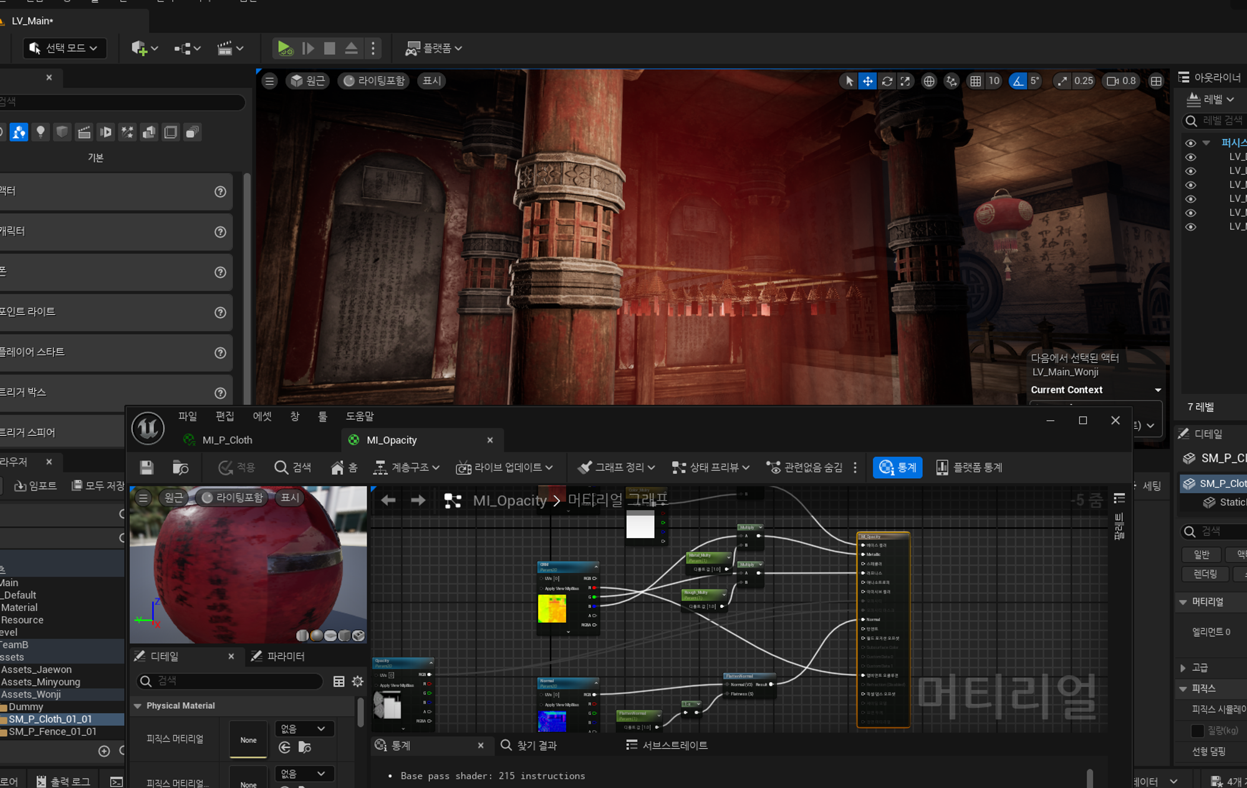The width and height of the screenshot is (1247, 788).
Task: Open detail panel settings gear
Action: (x=358, y=681)
